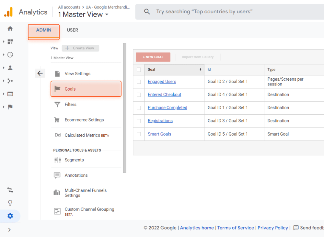Select Ecommerce Settings menu item
The height and width of the screenshot is (237, 324).
[x=86, y=120]
